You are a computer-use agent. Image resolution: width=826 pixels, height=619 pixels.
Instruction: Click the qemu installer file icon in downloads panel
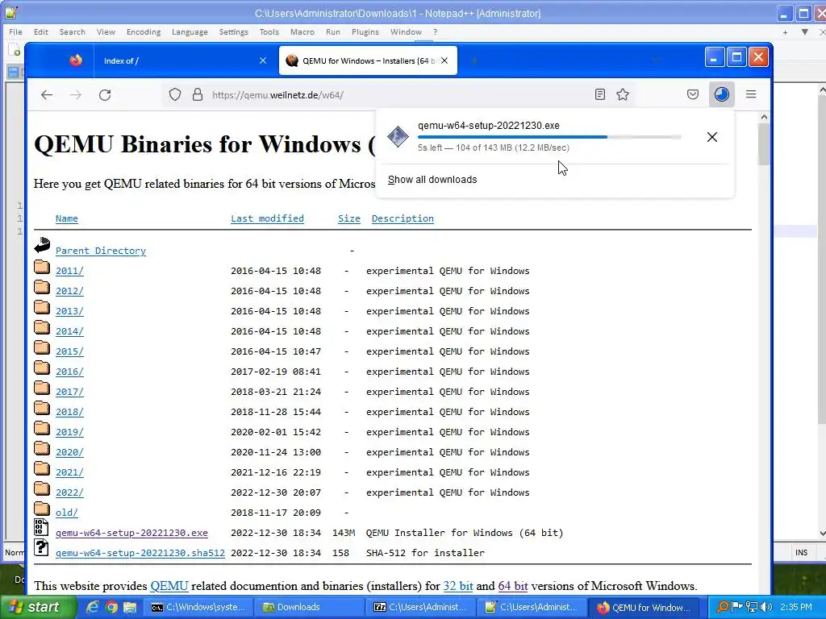[x=398, y=137]
